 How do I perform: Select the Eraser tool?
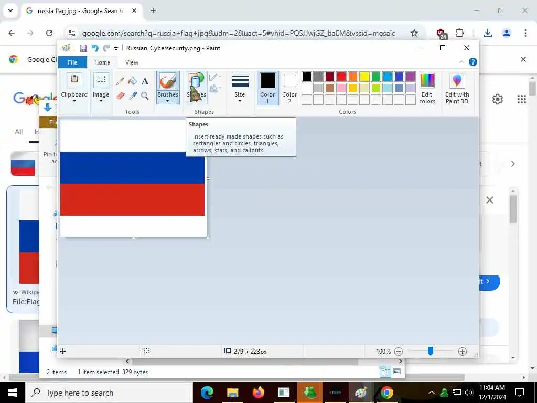120,96
